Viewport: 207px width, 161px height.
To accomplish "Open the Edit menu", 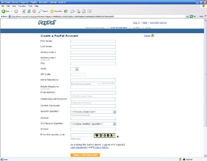I will [8, 6].
